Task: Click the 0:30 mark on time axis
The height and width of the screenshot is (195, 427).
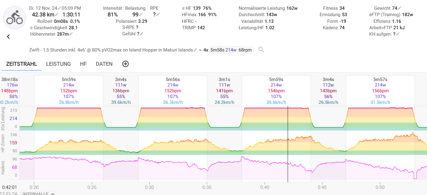Action: coord(149,187)
